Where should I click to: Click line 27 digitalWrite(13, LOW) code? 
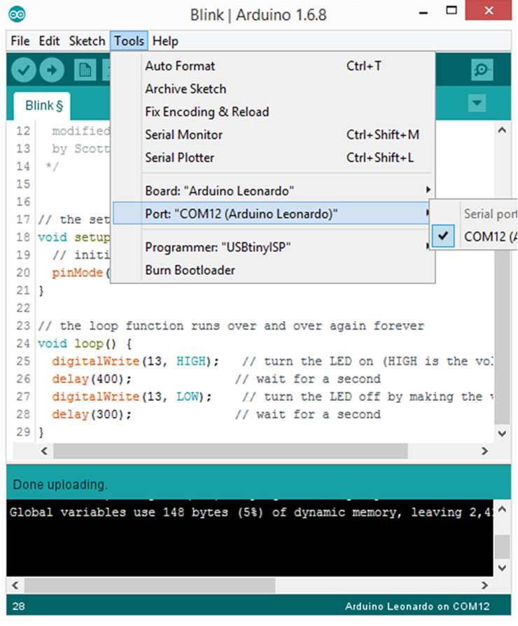(x=132, y=397)
